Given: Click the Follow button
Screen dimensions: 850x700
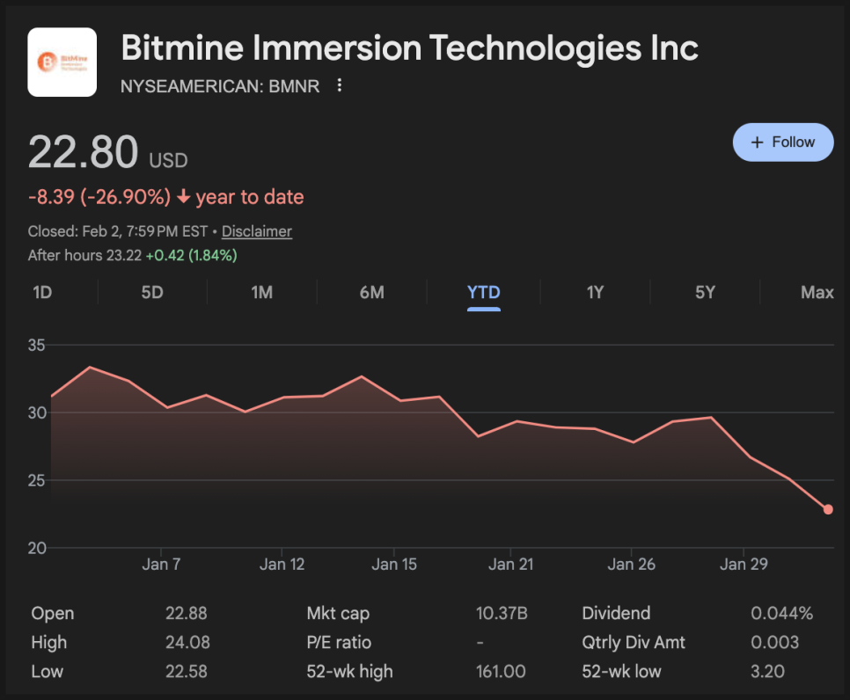Looking at the screenshot, I should click(782, 142).
